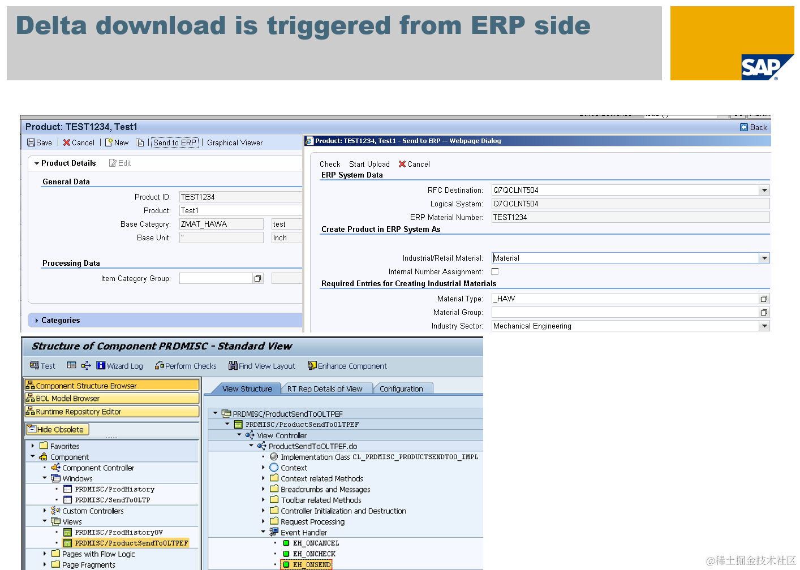Click the Hide Obsolete icon
The height and width of the screenshot is (570, 800).
point(32,429)
